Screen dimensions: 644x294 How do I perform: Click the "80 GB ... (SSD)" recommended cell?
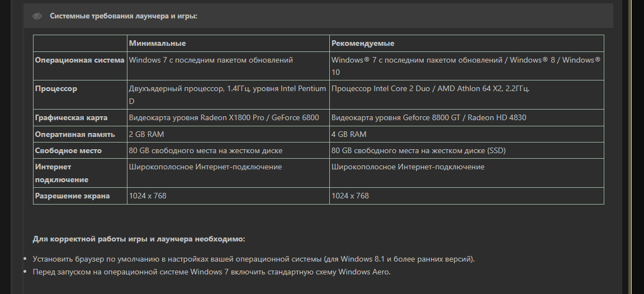click(467, 151)
